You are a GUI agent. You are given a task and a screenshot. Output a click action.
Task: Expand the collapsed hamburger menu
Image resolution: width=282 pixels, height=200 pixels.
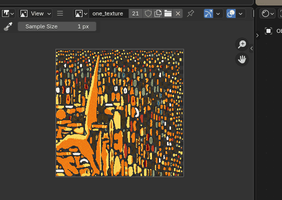tap(60, 13)
